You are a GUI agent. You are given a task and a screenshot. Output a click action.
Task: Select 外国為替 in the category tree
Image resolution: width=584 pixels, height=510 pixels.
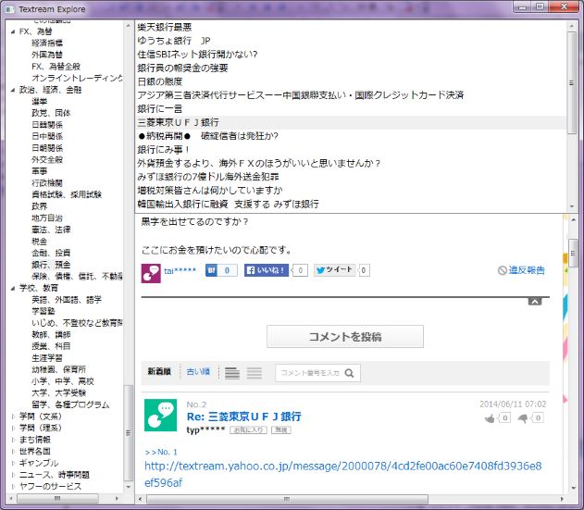pos(47,55)
